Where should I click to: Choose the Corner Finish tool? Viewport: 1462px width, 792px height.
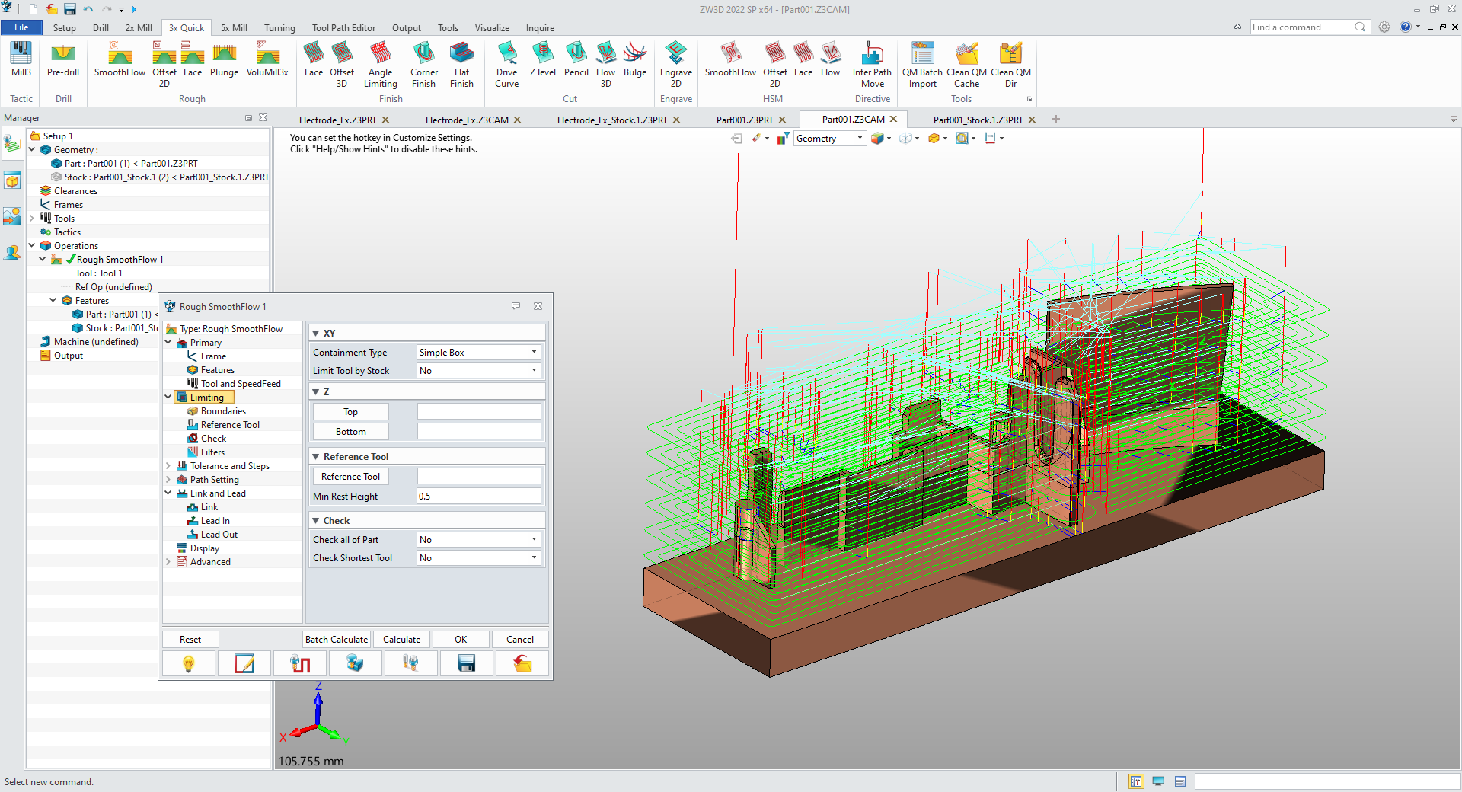(424, 65)
